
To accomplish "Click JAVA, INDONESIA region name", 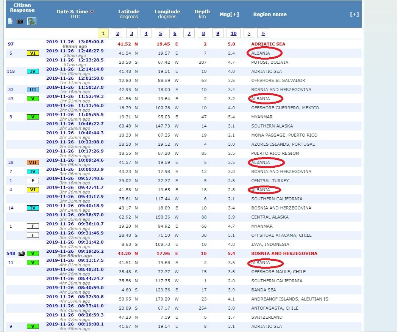I will [270, 244].
